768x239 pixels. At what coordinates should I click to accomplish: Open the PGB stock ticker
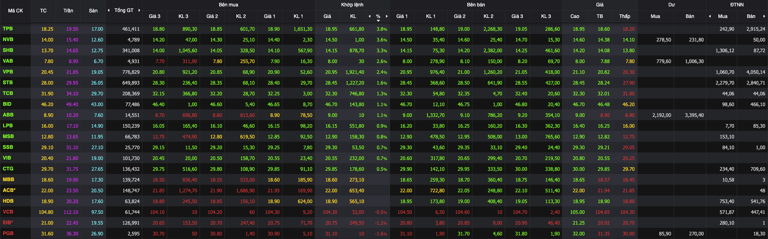8,233
